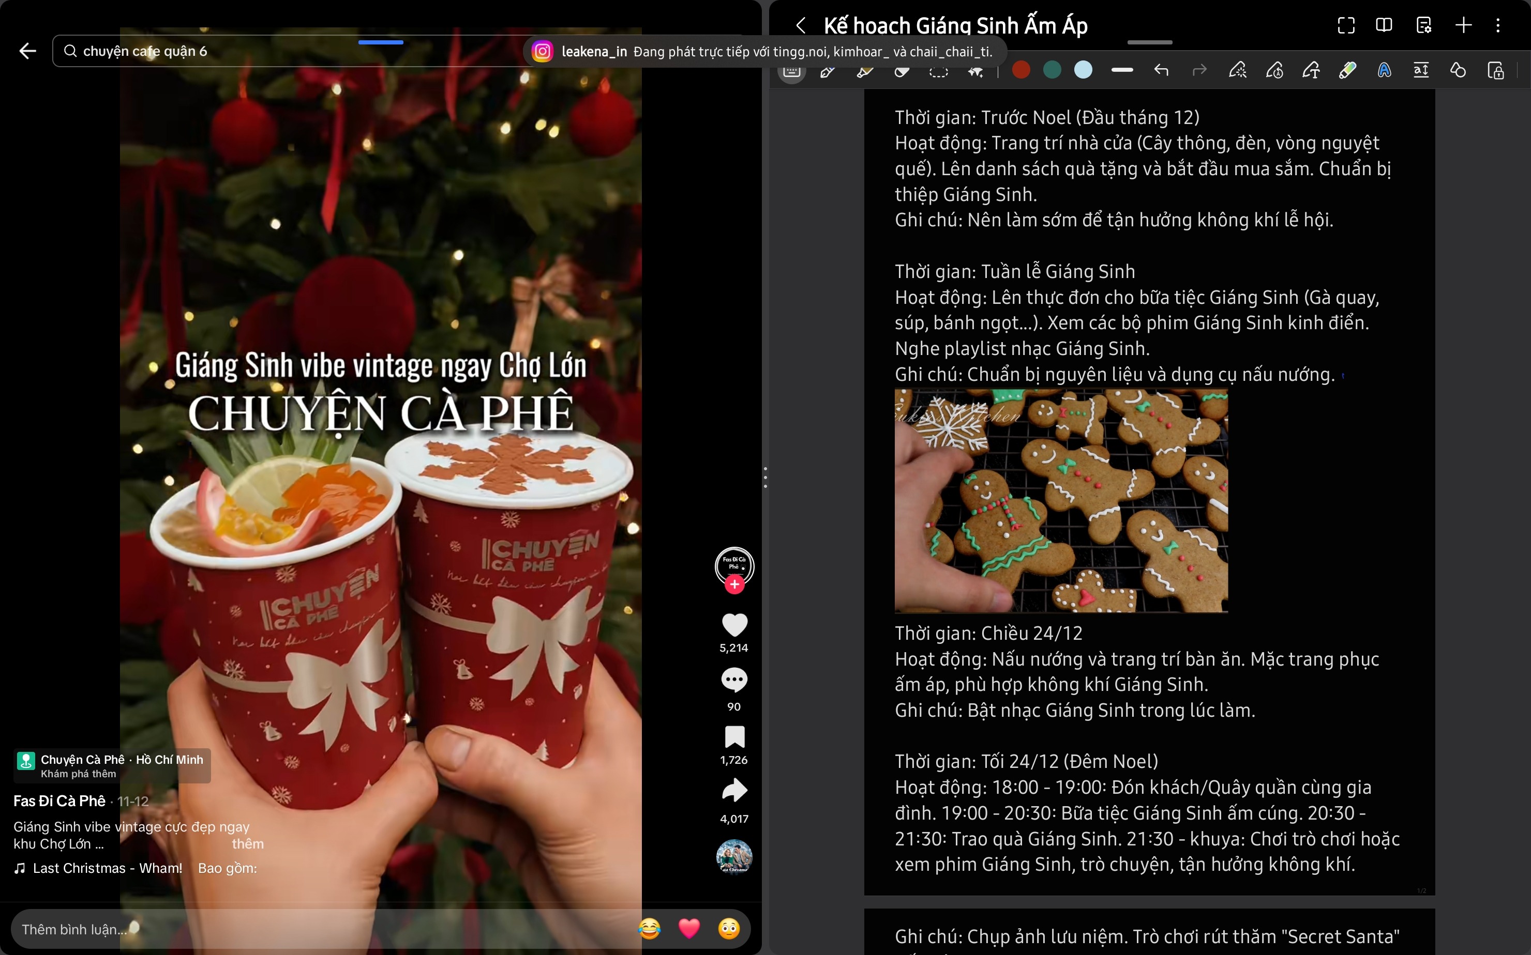Open the three-dot more options menu
The image size is (1531, 955).
(x=1497, y=25)
